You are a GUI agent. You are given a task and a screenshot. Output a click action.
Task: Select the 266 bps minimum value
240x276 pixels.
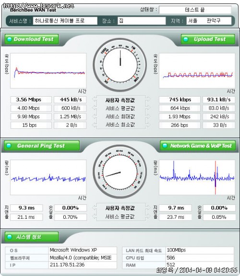click(x=180, y=125)
